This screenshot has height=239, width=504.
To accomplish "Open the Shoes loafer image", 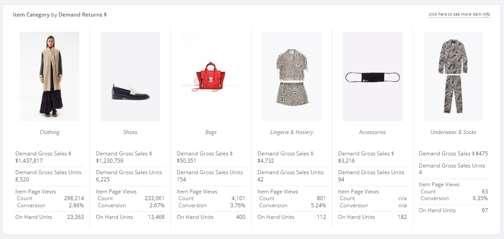I will click(130, 76).
